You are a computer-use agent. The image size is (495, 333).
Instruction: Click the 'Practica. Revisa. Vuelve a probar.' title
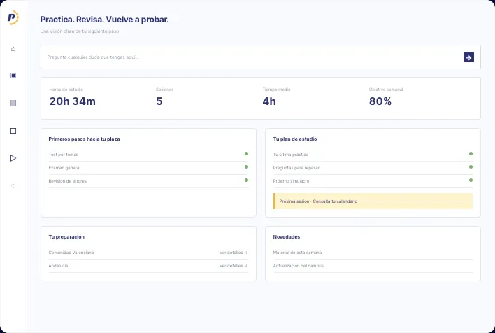coord(104,20)
